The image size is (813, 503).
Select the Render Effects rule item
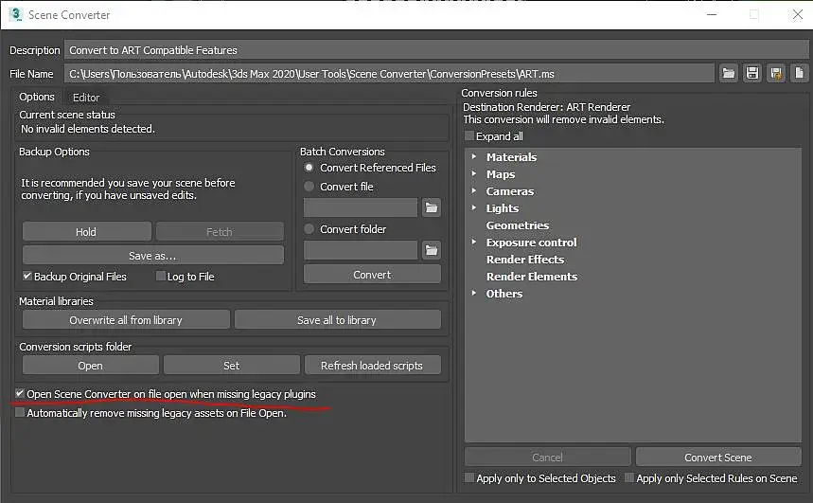click(x=525, y=260)
